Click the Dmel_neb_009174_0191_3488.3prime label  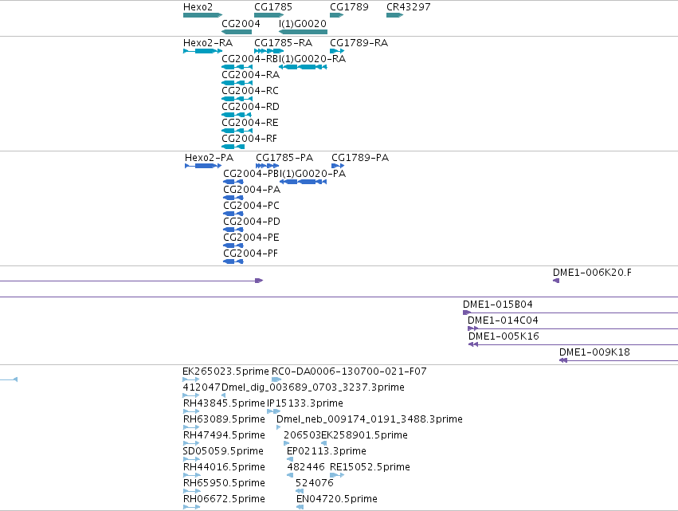coord(370,419)
